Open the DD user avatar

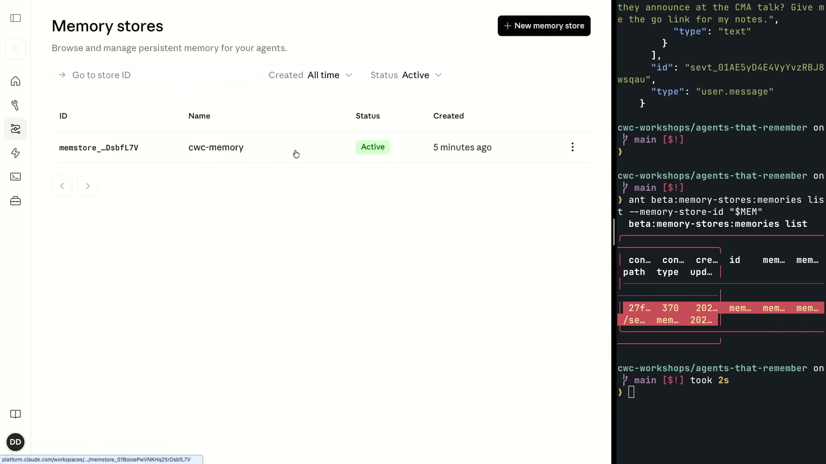(15, 442)
